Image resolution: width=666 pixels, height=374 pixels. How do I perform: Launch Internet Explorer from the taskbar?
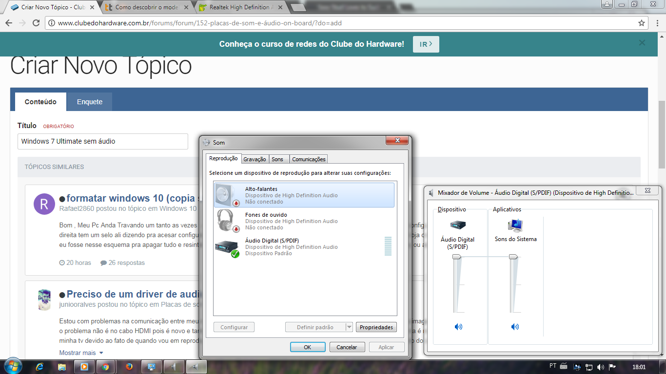(x=39, y=367)
